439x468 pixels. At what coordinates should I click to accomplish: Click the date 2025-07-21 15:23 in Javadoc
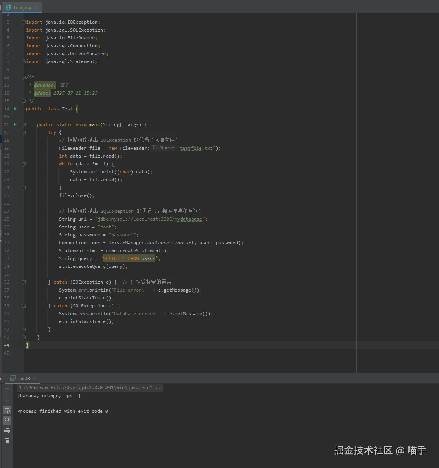(76, 93)
